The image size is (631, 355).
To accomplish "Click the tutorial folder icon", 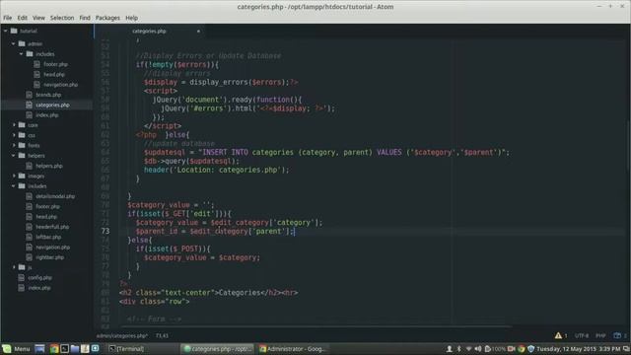I will 14,31.
